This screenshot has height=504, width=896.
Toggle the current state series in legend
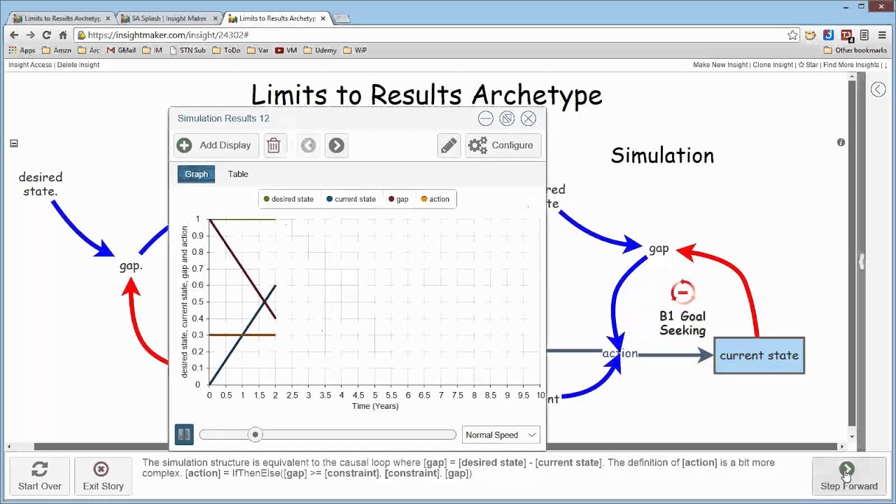click(351, 199)
